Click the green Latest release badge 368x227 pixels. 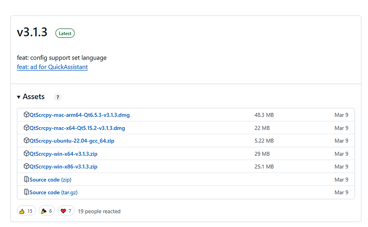[x=65, y=33]
